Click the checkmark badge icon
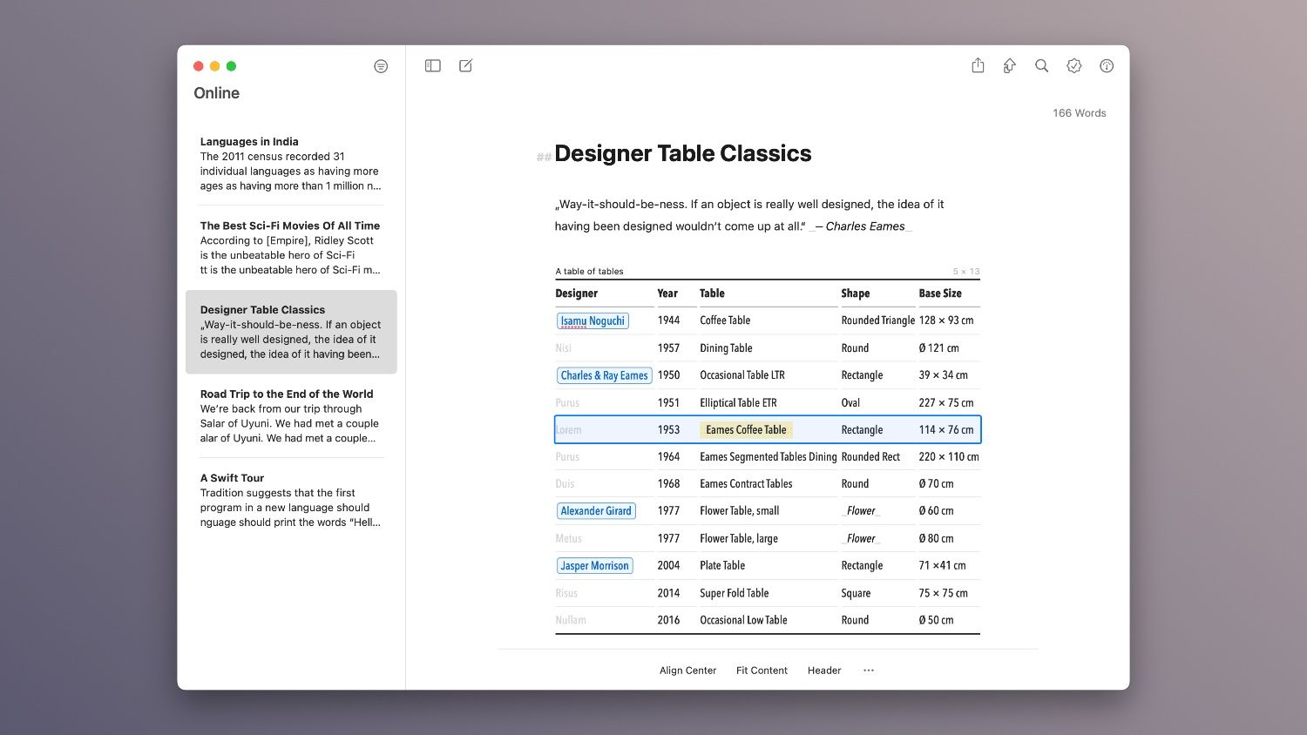Screen dimensions: 1307x735 point(1073,66)
